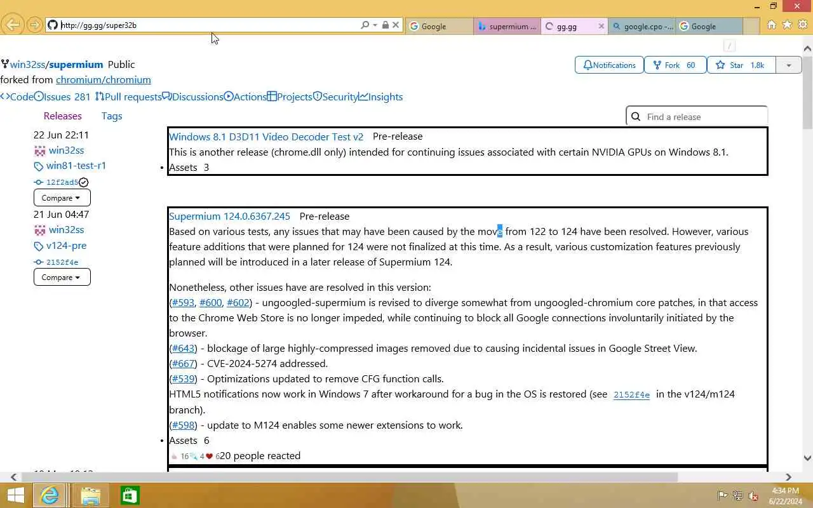Viewport: 813px width, 508px height.
Task: Open the win81-test-r1 tag link
Action: 76,166
